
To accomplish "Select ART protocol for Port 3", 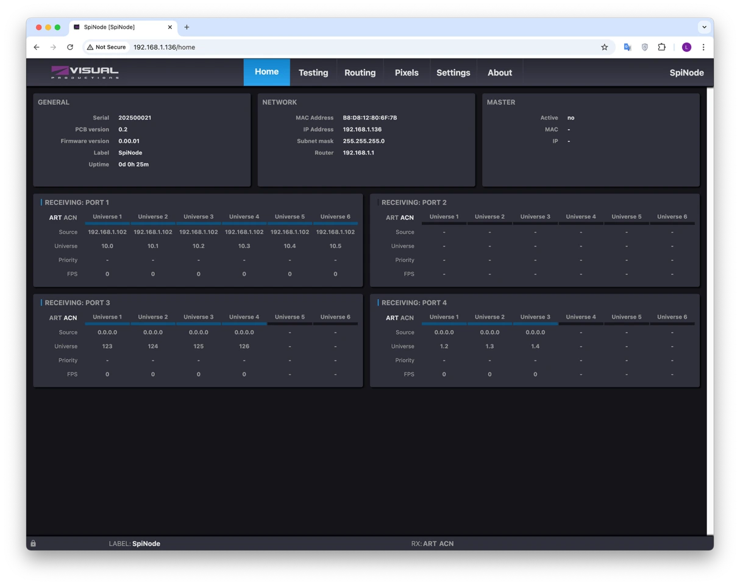I will (55, 318).
